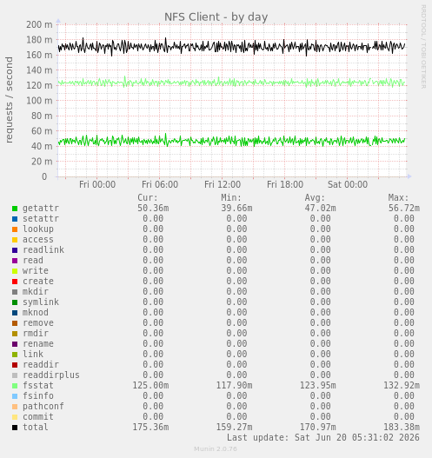Click the 'Sat 00:00' x-axis label
432x458 pixels.
coord(348,184)
